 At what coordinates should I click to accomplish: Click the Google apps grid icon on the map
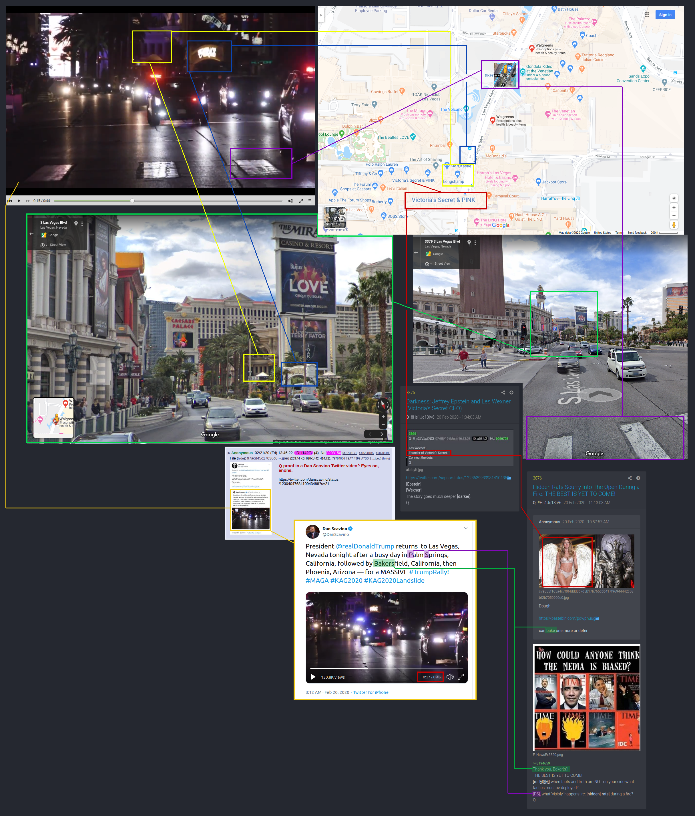click(647, 15)
